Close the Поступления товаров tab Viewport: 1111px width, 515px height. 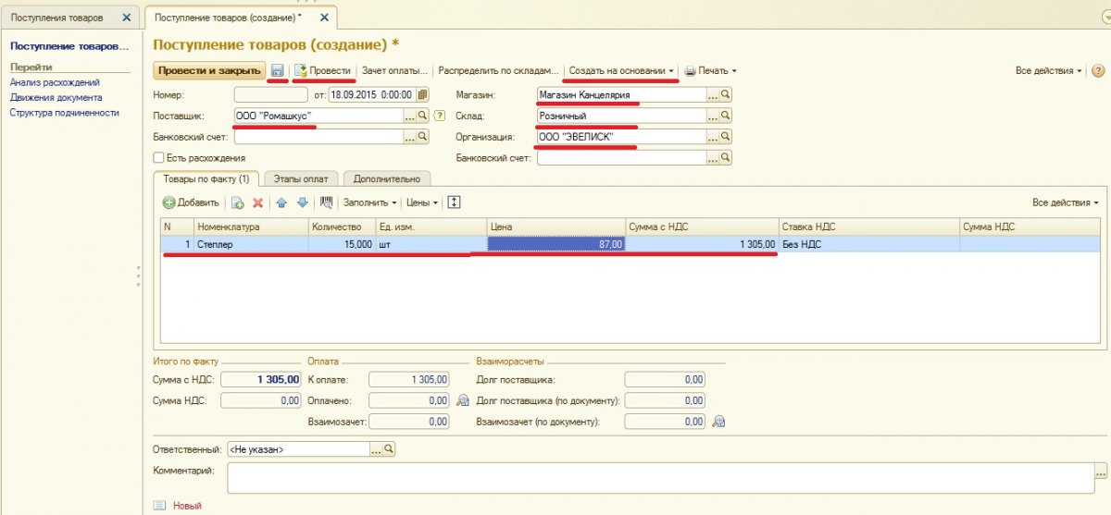point(126,18)
